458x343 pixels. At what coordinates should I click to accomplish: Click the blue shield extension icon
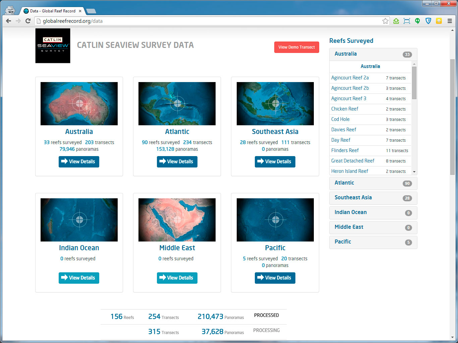428,21
